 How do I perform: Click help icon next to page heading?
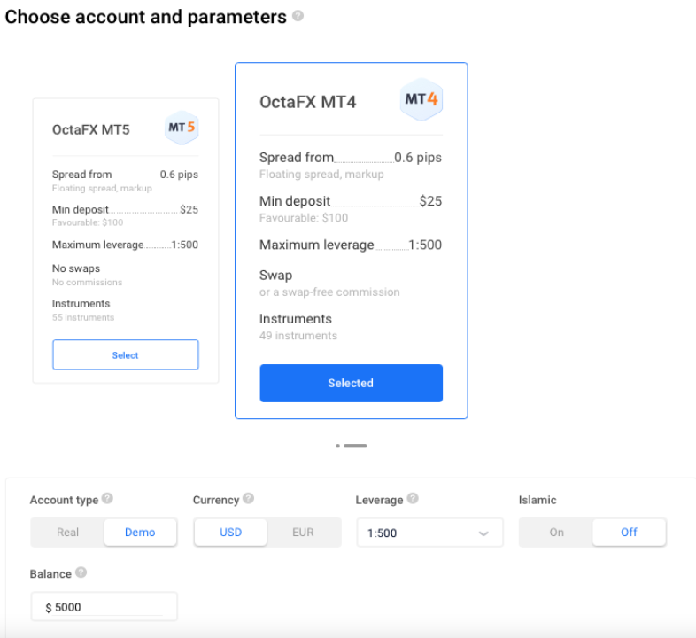(x=298, y=16)
